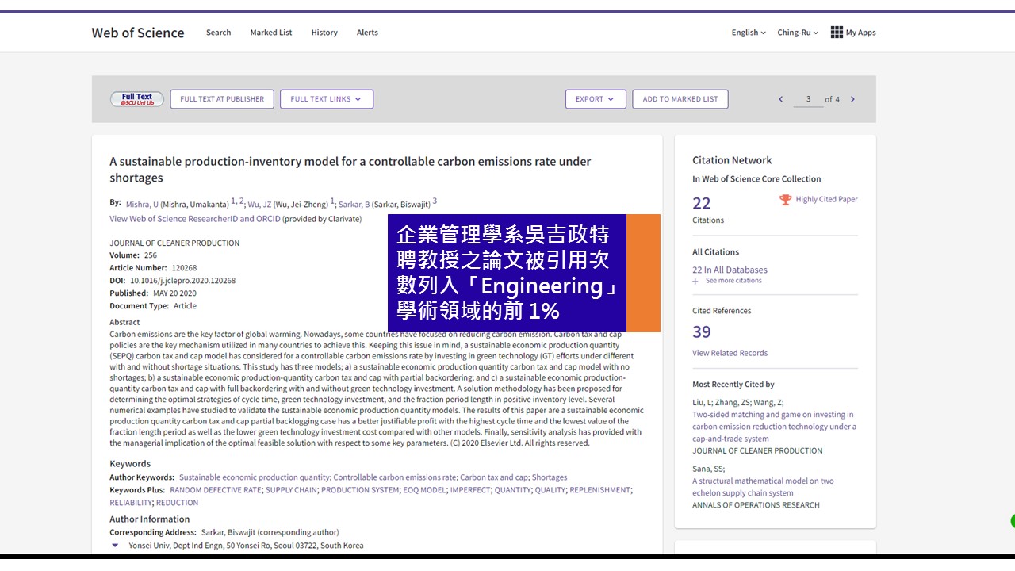Open the Ching-Ru account menu

797,33
